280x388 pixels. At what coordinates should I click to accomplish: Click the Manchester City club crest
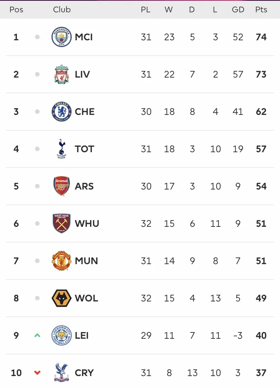pyautogui.click(x=61, y=37)
